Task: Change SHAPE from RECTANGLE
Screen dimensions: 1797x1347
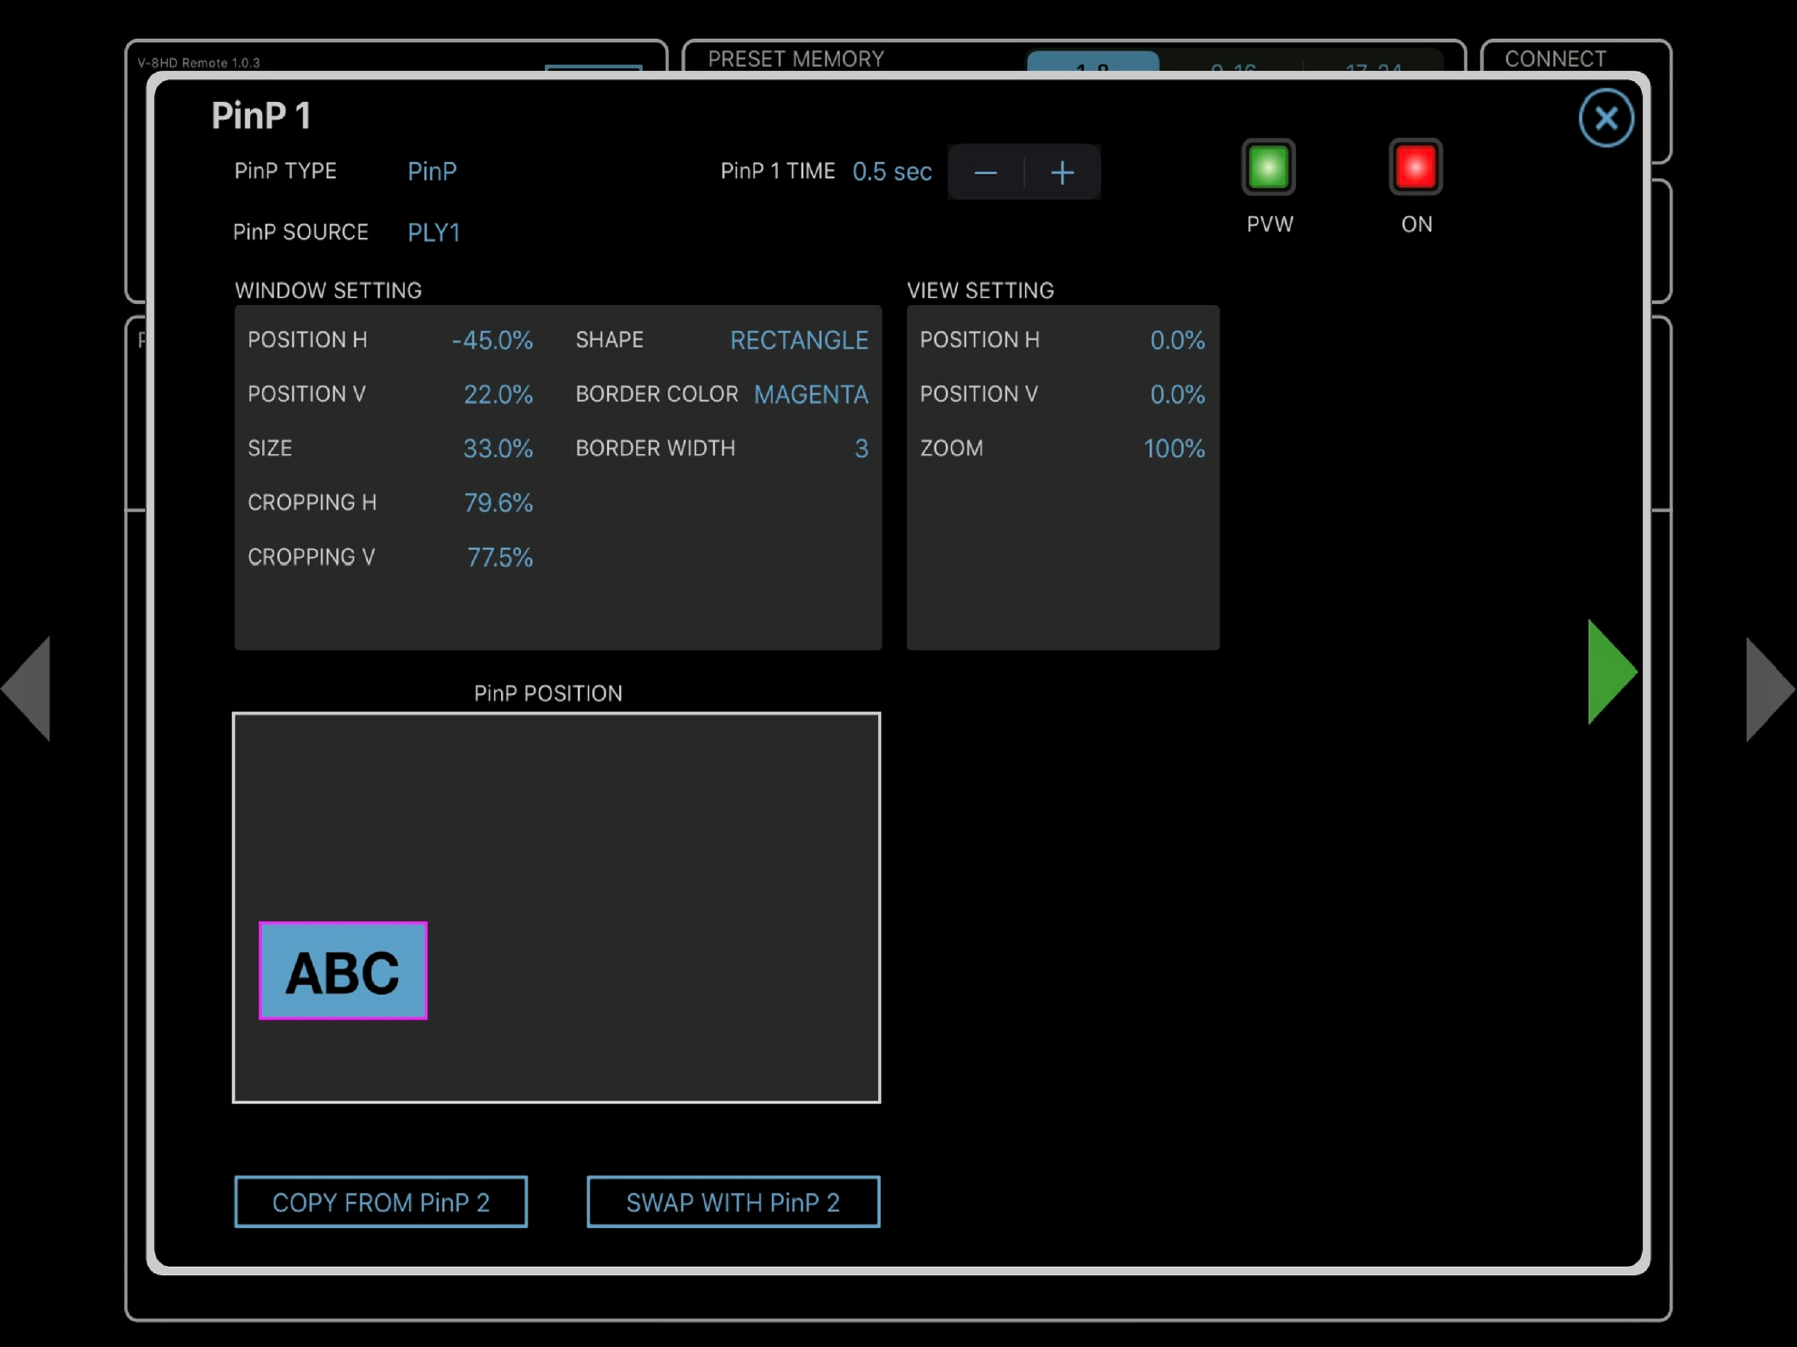Action: click(x=799, y=341)
